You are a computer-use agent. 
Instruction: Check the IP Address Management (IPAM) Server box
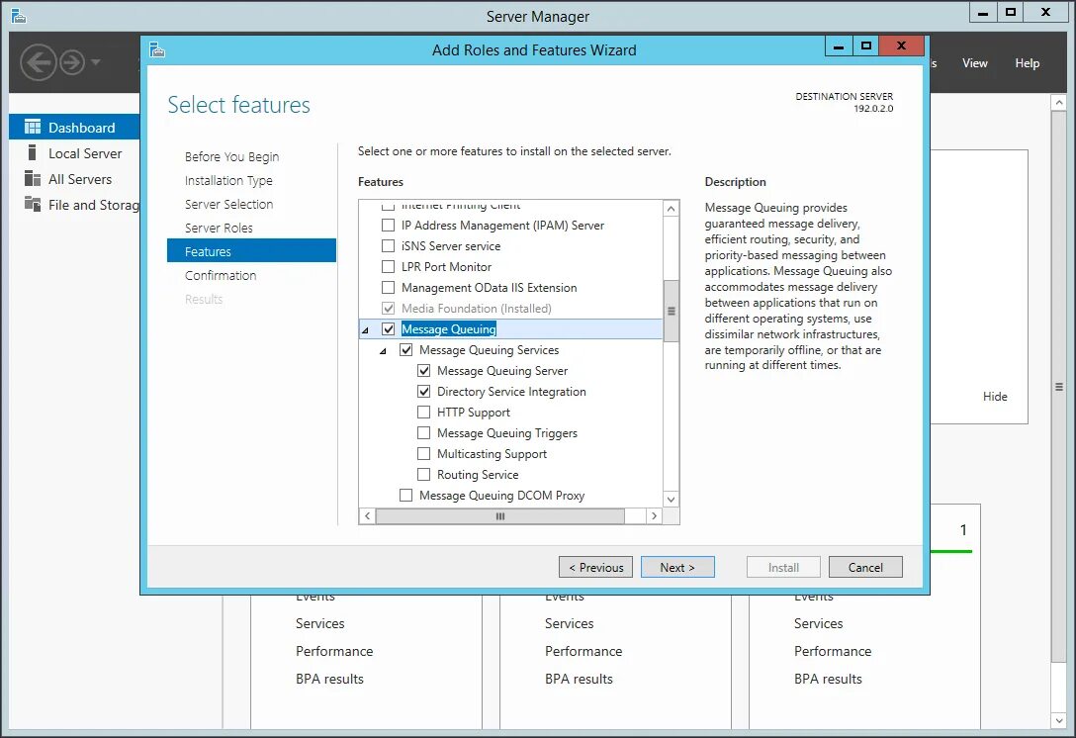point(389,226)
